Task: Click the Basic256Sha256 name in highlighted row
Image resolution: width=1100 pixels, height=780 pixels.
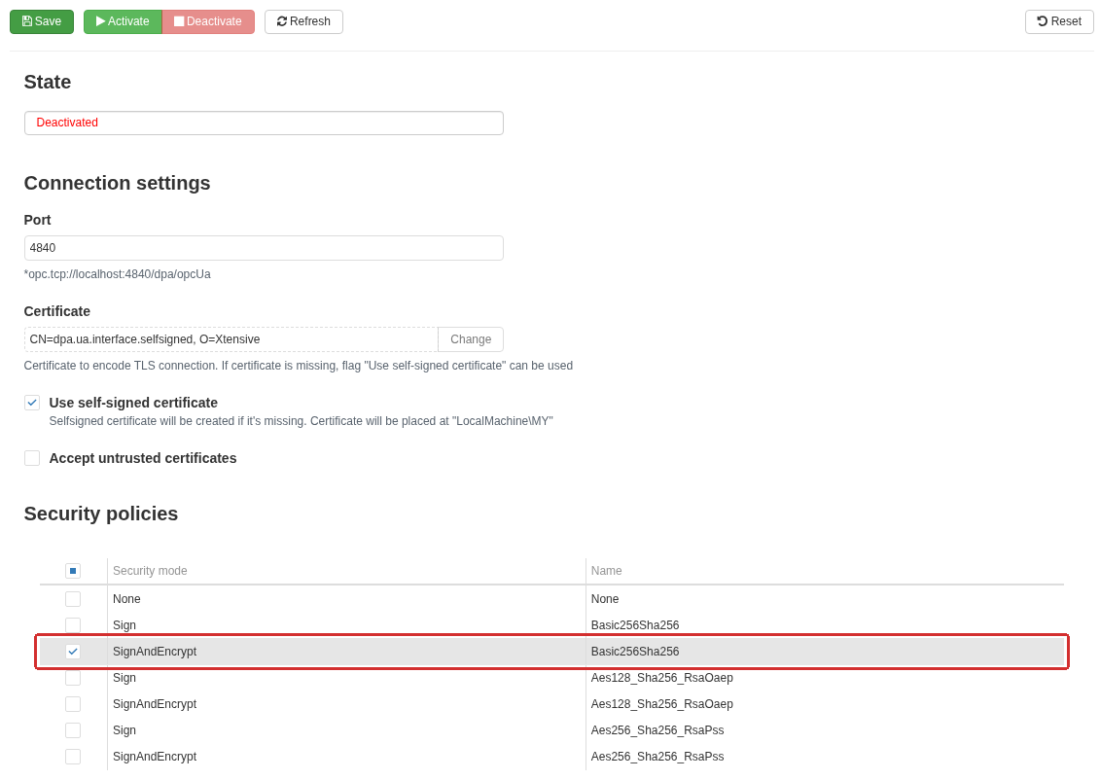Action: [635, 652]
